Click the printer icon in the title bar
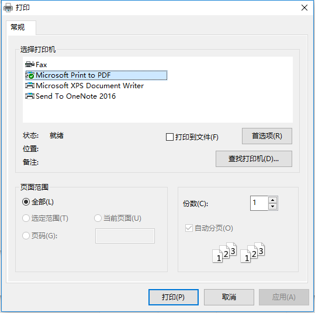Image resolution: width=315 pixels, height=313 pixels. [x=8, y=8]
